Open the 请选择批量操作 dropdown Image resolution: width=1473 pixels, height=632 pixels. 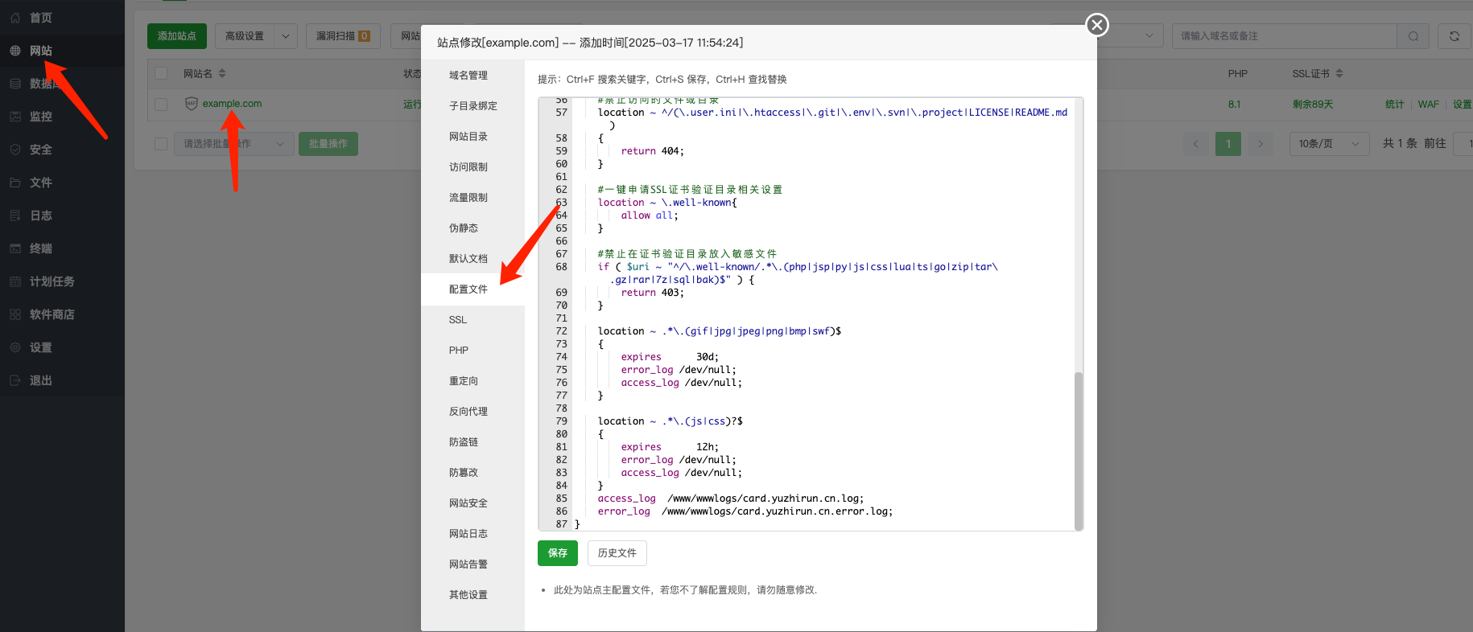pyautogui.click(x=233, y=144)
